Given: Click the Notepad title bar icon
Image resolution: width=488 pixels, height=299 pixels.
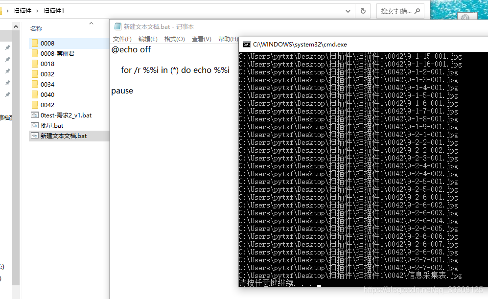Looking at the screenshot, I should click(117, 27).
